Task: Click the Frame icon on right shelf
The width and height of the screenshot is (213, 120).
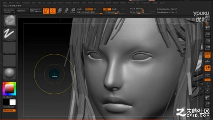Action: point(207,91)
